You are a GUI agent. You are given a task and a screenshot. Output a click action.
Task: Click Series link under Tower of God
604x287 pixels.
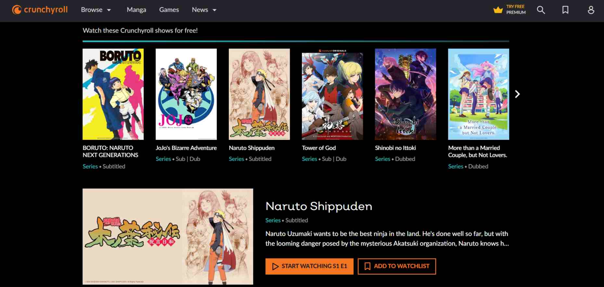coord(309,159)
